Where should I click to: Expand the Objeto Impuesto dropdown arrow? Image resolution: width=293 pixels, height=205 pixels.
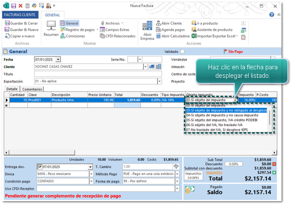235,100
